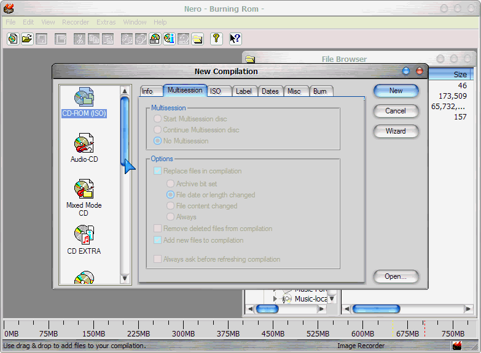Select the No Multisession radio button

coord(157,141)
